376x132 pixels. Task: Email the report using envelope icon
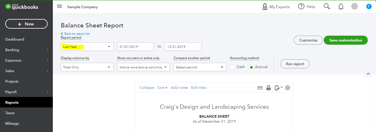pyautogui.click(x=260, y=88)
